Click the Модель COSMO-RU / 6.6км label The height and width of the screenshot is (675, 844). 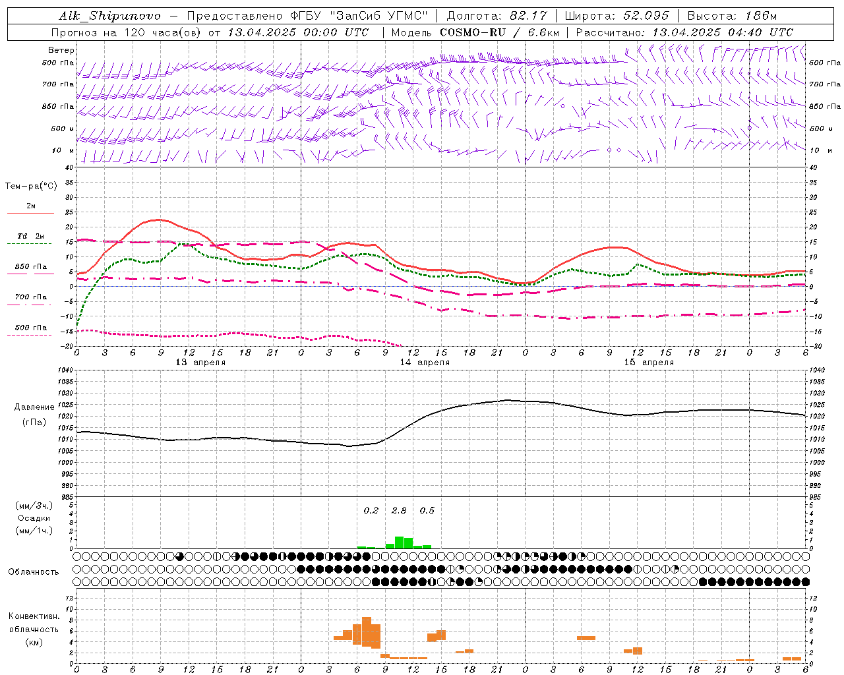pyautogui.click(x=475, y=32)
